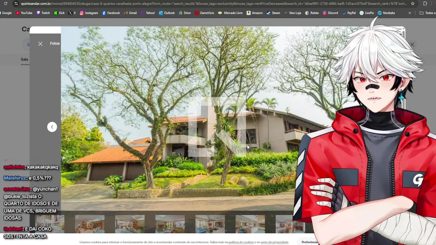Open the Amazon bookmark
Viewport: 436px width, 245px height.
click(x=254, y=13)
